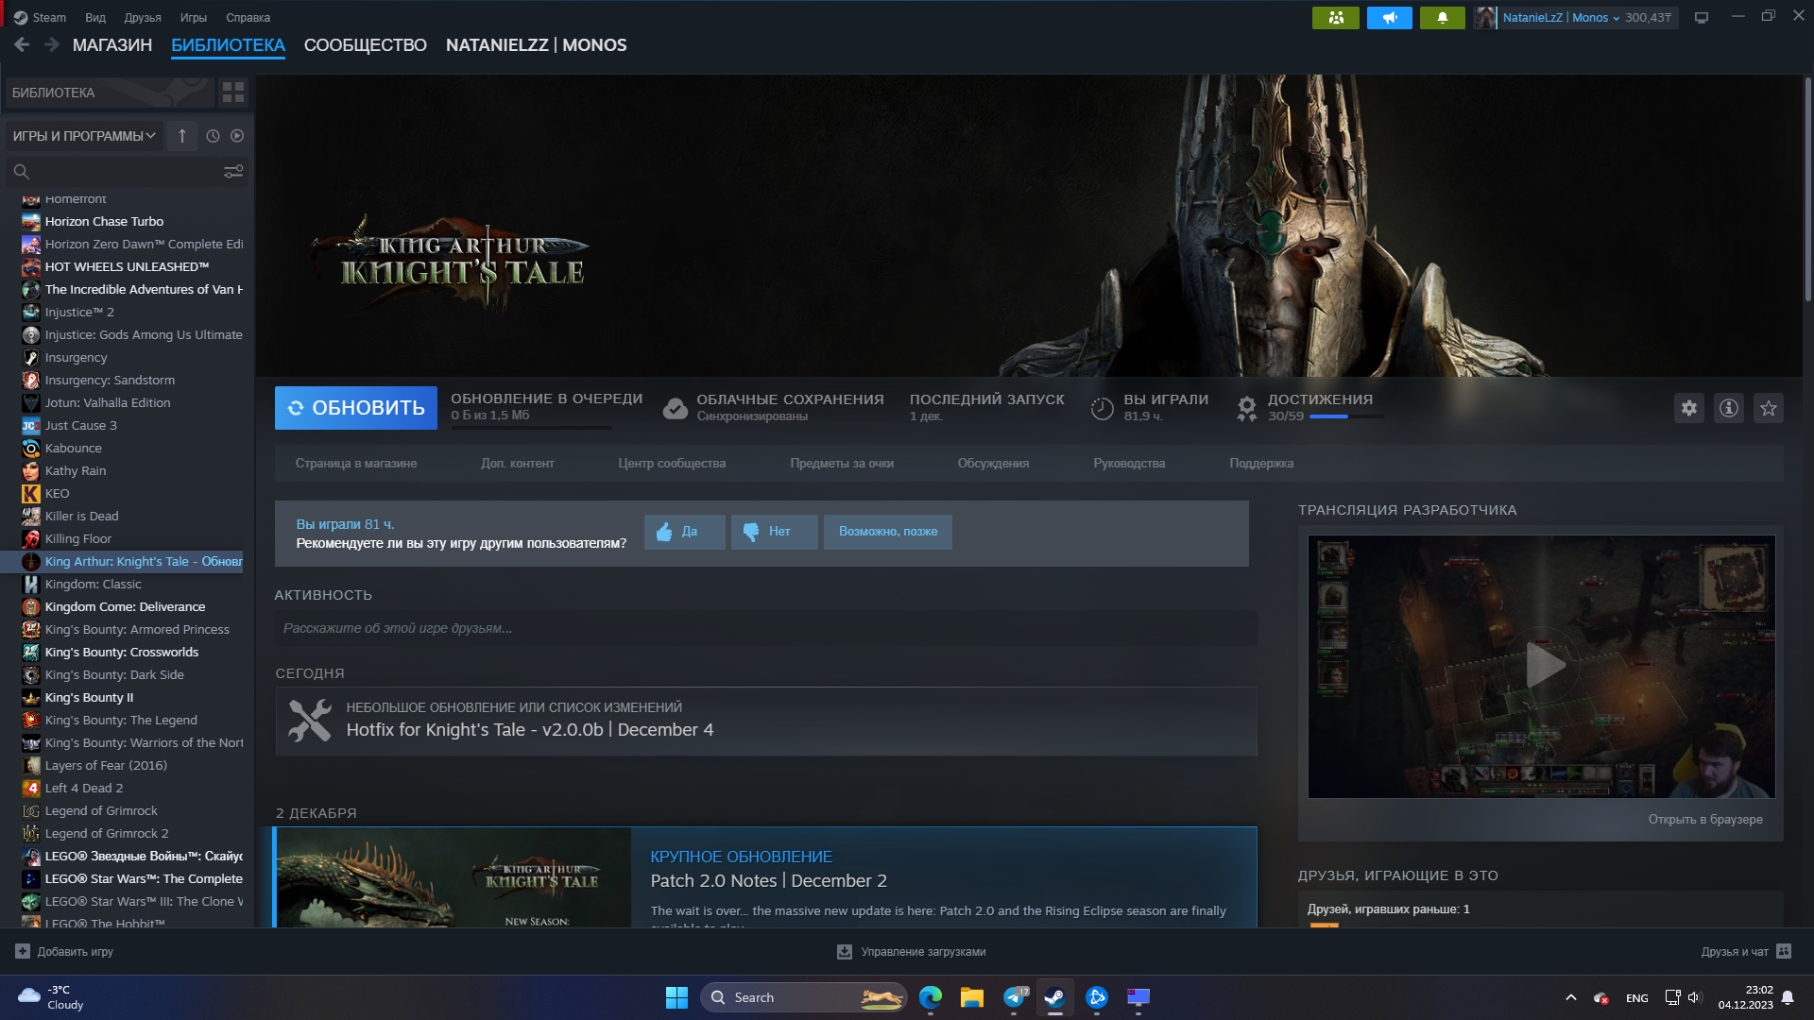Screen dimensions: 1814x1020
Task: Click the update/refresh icon for King Arthur
Action: coord(298,407)
